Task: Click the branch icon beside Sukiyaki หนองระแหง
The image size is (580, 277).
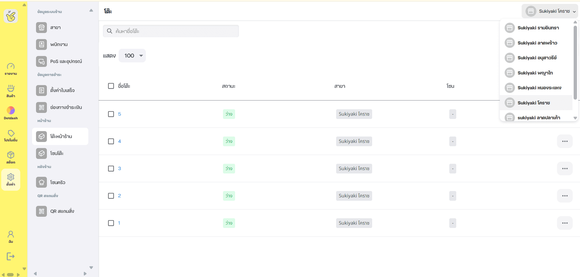Action: [x=510, y=88]
